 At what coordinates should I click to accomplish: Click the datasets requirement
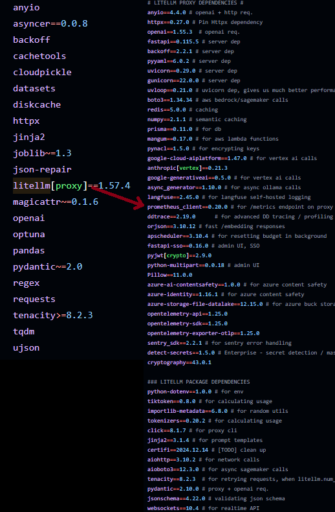34,88
